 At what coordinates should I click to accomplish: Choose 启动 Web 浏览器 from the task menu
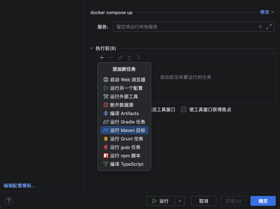click(124, 80)
